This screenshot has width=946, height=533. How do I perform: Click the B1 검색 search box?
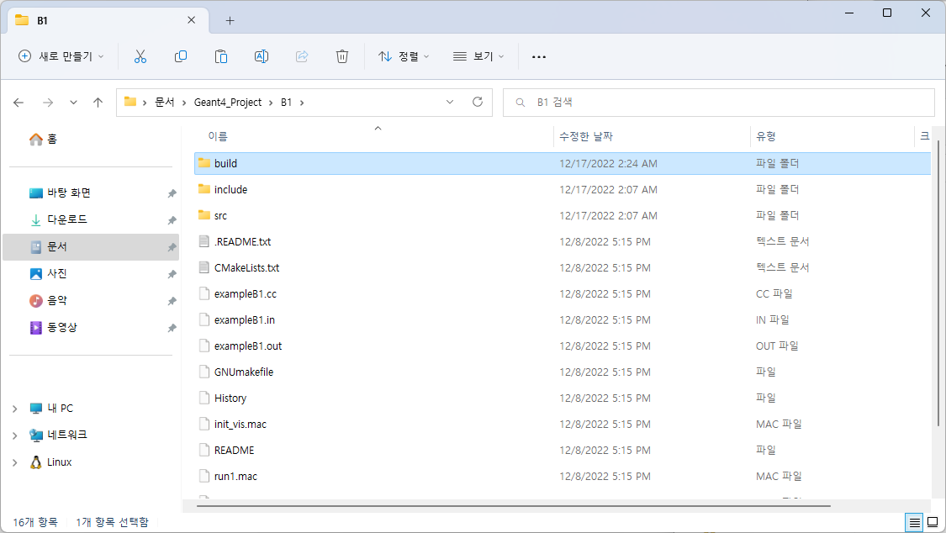point(723,102)
